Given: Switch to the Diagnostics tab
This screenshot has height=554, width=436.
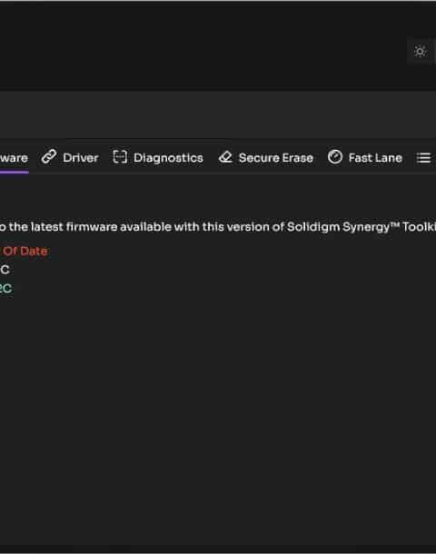Looking at the screenshot, I should coord(158,157).
